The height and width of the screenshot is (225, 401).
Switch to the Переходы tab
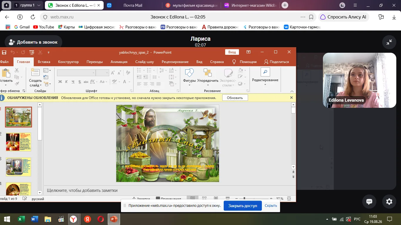95,62
